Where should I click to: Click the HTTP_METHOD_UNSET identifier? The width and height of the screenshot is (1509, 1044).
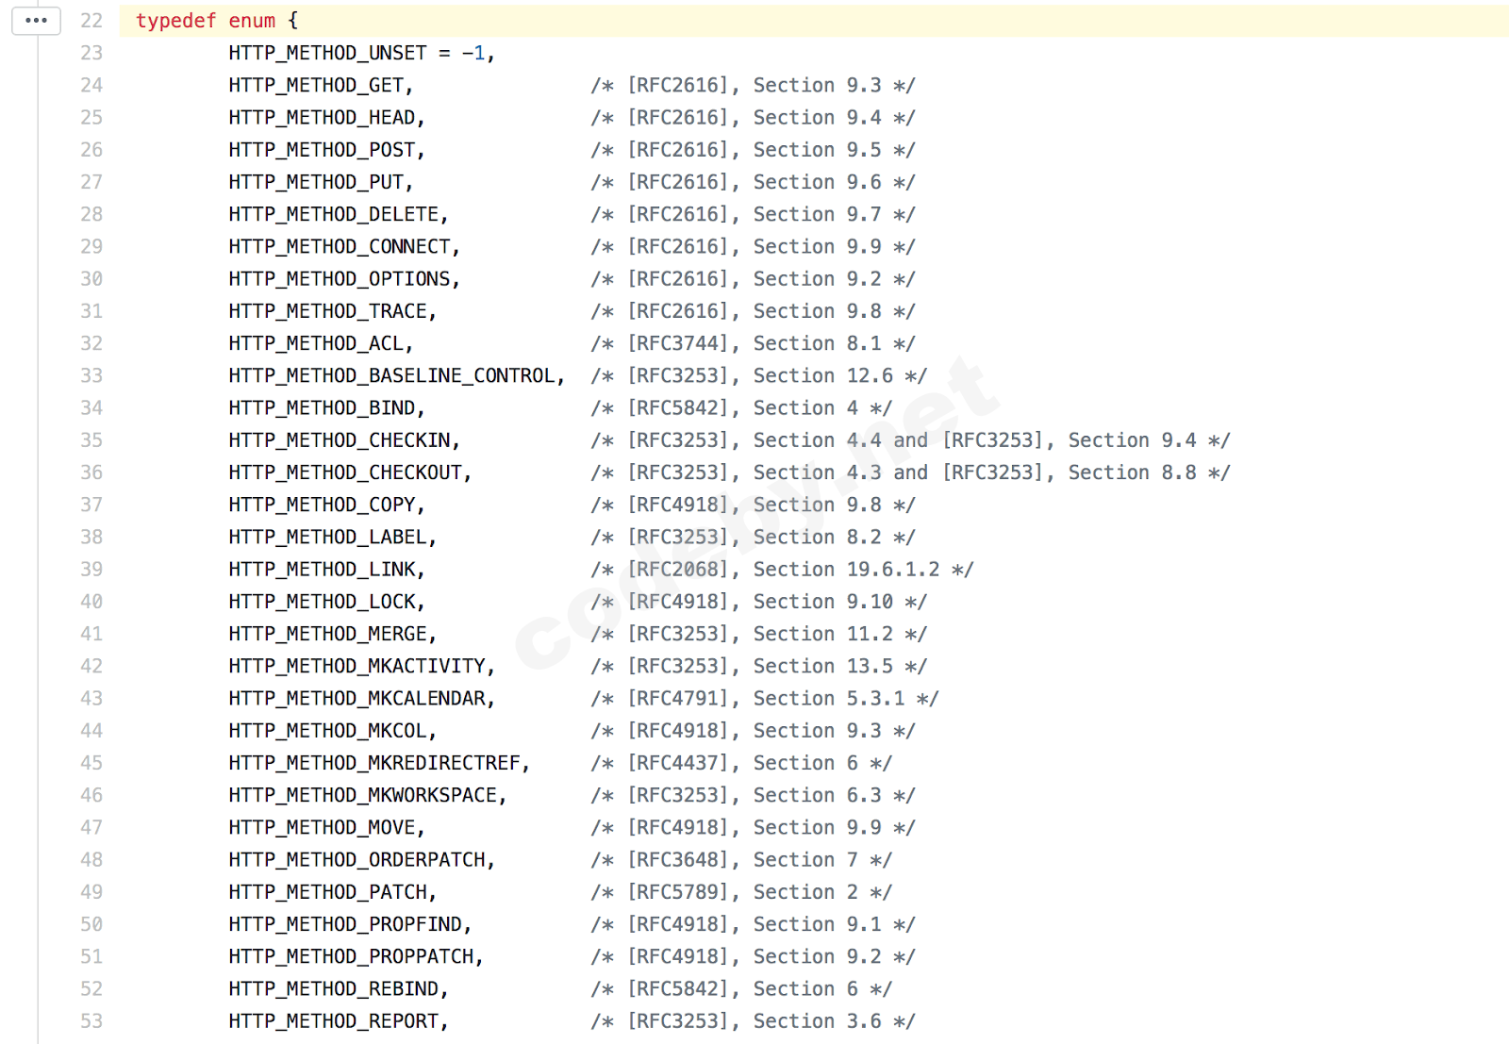pyautogui.click(x=327, y=53)
